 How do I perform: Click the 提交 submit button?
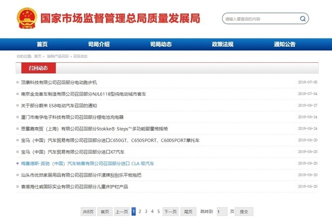point(244,212)
